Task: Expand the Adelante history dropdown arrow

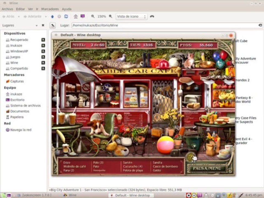Action: pos(46,16)
